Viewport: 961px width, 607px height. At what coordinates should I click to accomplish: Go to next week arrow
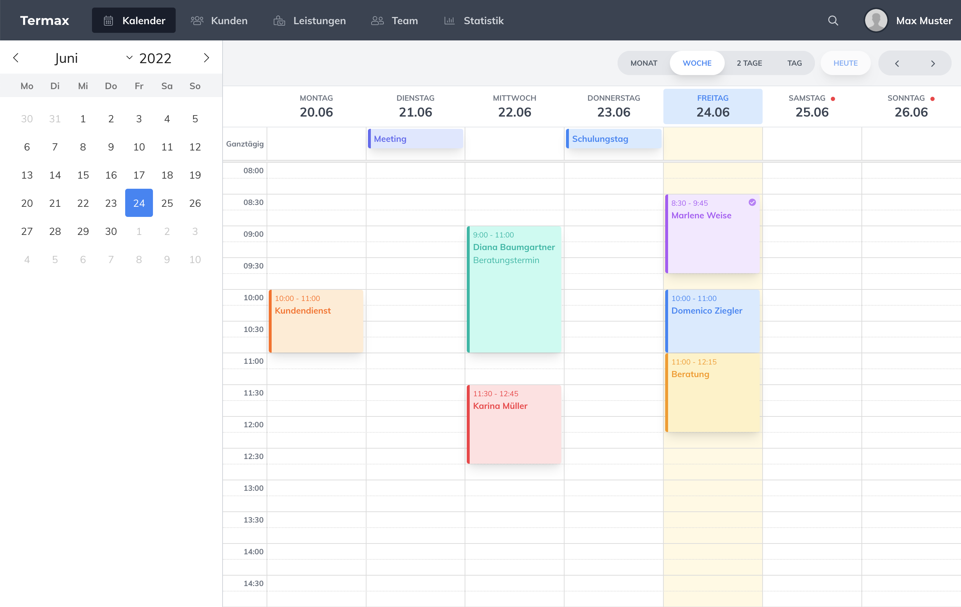click(933, 63)
